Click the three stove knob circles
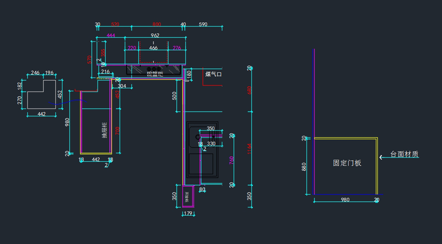The height and width of the screenshot is (244, 442). [x=154, y=69]
